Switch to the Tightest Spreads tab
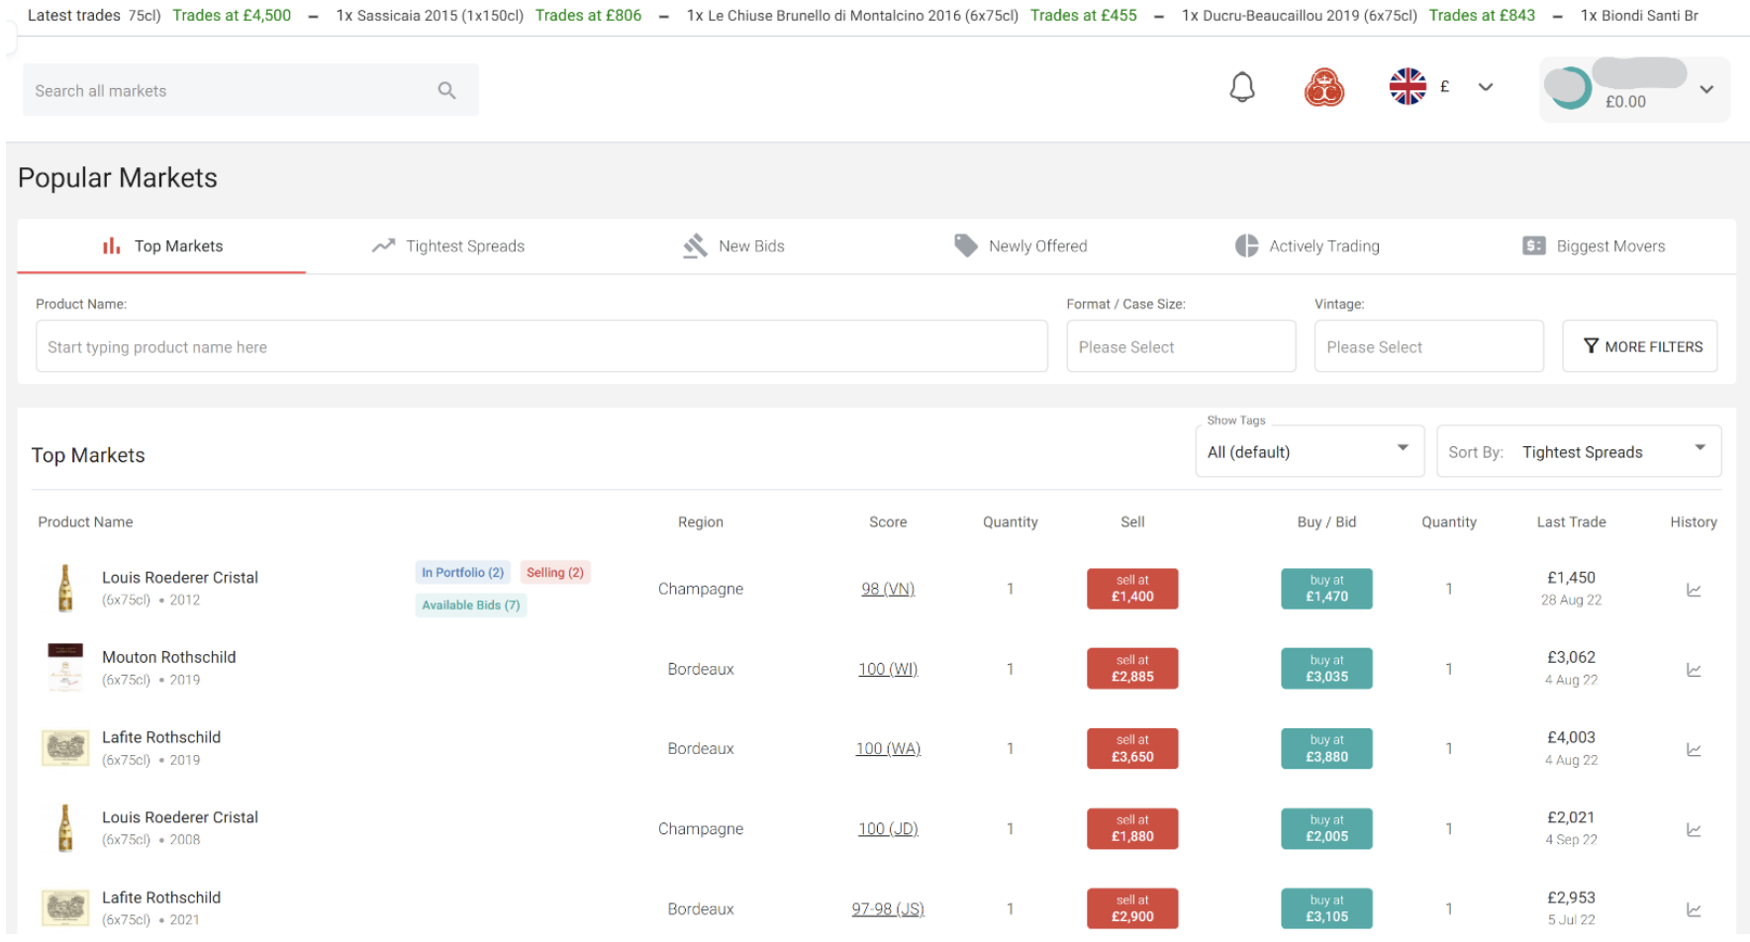This screenshot has width=1750, height=942. click(x=447, y=246)
